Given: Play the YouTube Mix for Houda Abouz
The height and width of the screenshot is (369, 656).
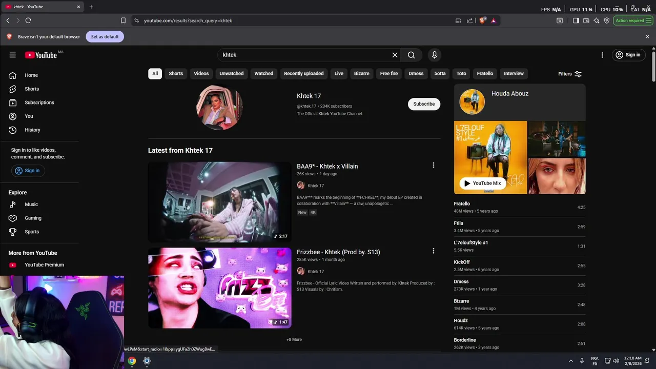Looking at the screenshot, I should click(482, 183).
